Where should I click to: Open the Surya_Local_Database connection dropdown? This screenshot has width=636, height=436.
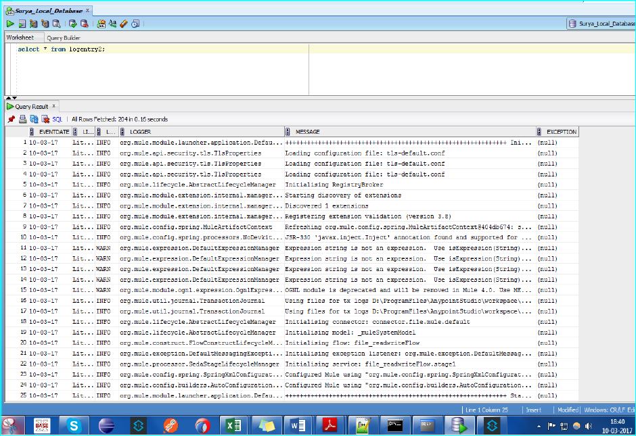click(601, 24)
